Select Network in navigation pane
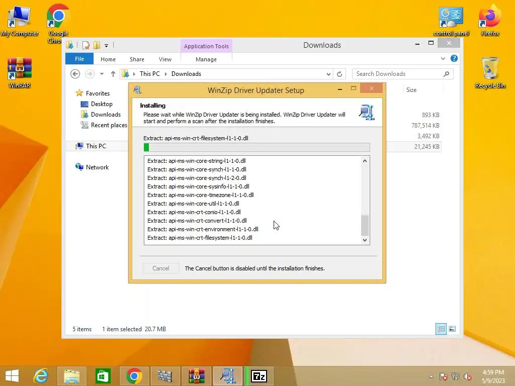515x386 pixels. click(97, 167)
